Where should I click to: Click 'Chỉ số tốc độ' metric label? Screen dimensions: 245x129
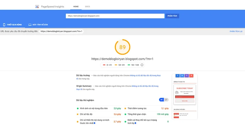coord(86,114)
